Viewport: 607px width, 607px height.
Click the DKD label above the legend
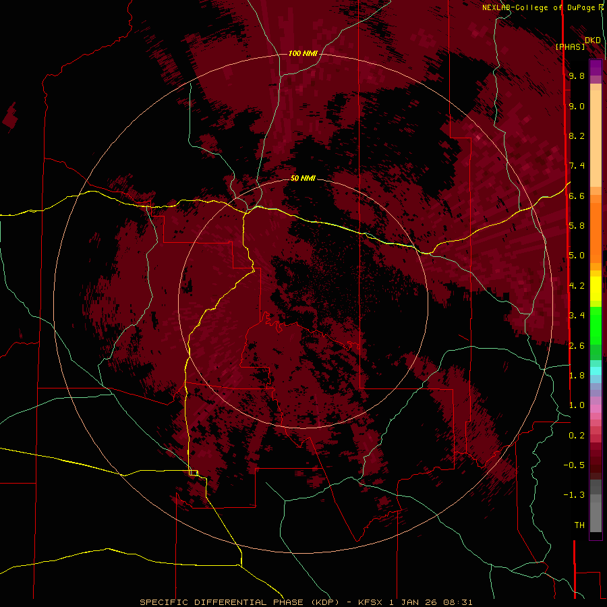click(593, 40)
